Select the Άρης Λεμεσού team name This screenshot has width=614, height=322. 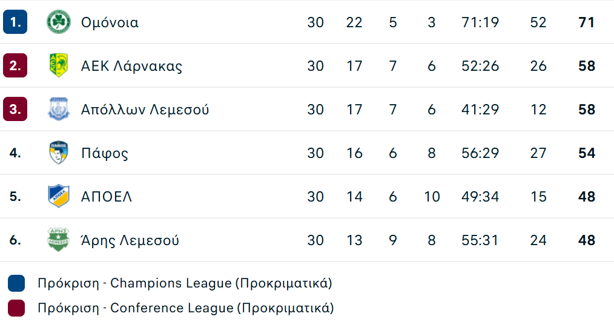click(130, 240)
